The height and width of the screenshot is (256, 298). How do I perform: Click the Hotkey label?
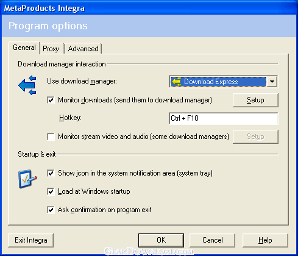(x=70, y=118)
